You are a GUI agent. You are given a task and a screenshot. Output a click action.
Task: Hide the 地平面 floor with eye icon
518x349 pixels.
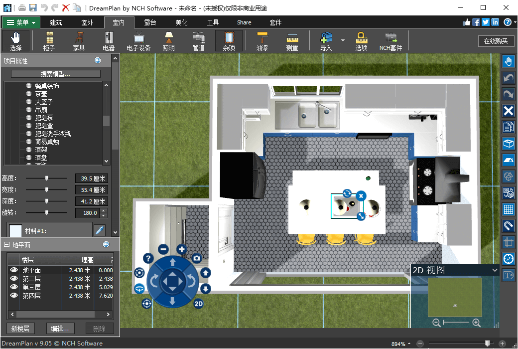tap(14, 270)
